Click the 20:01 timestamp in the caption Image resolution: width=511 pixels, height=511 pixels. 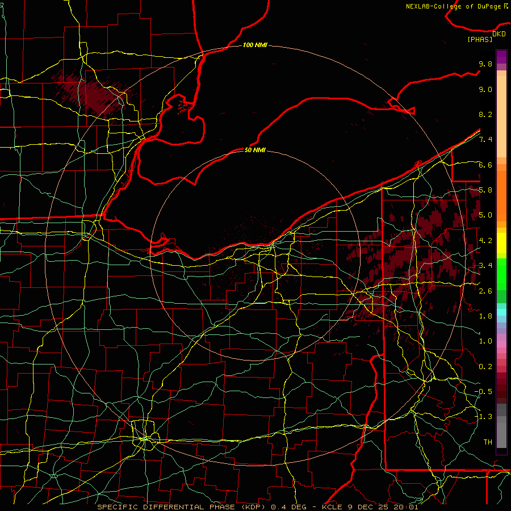point(406,507)
